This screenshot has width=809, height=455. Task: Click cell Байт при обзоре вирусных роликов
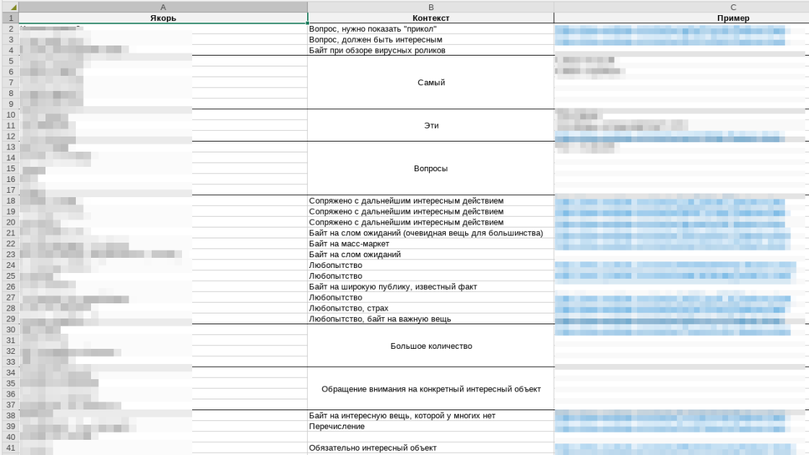pos(431,50)
